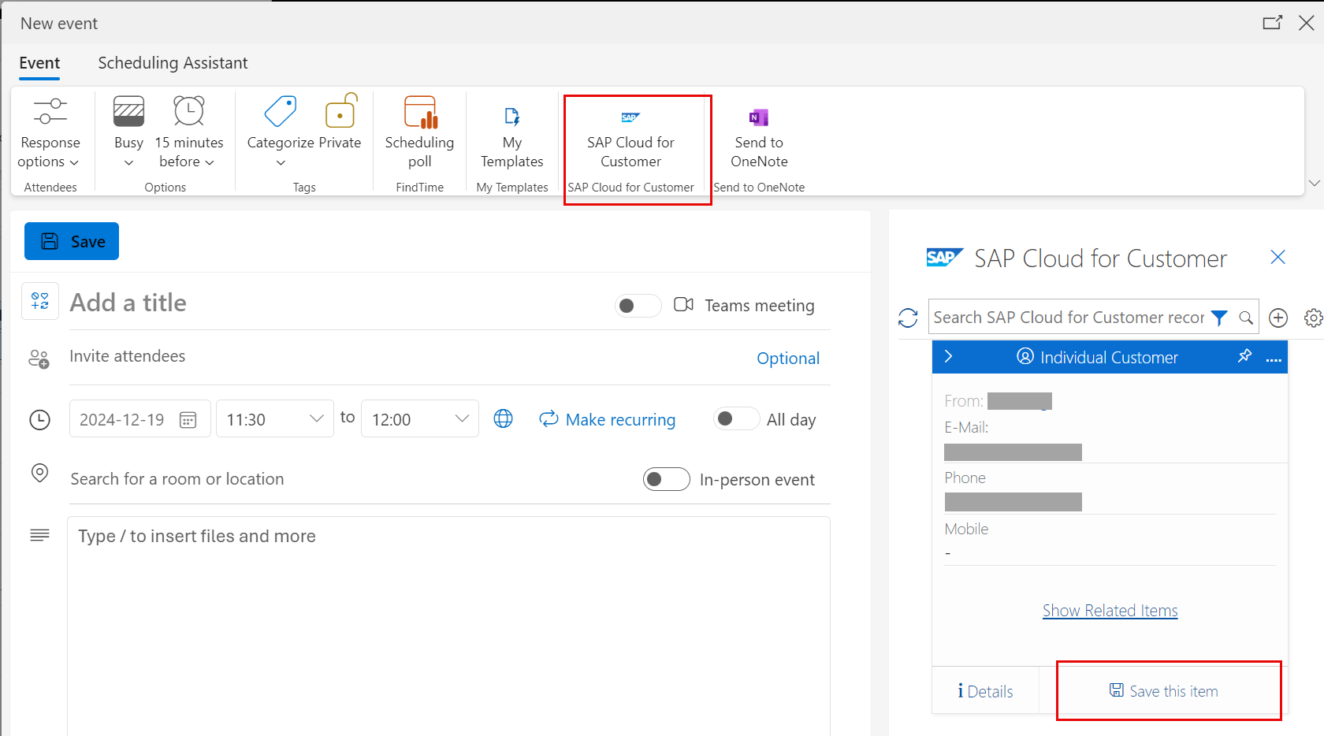Click the event description body

[448, 626]
